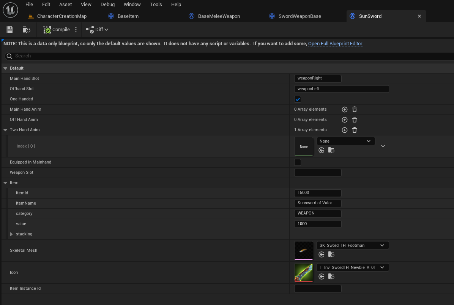Open the View menu
The image size is (454, 305).
pos(86,4)
